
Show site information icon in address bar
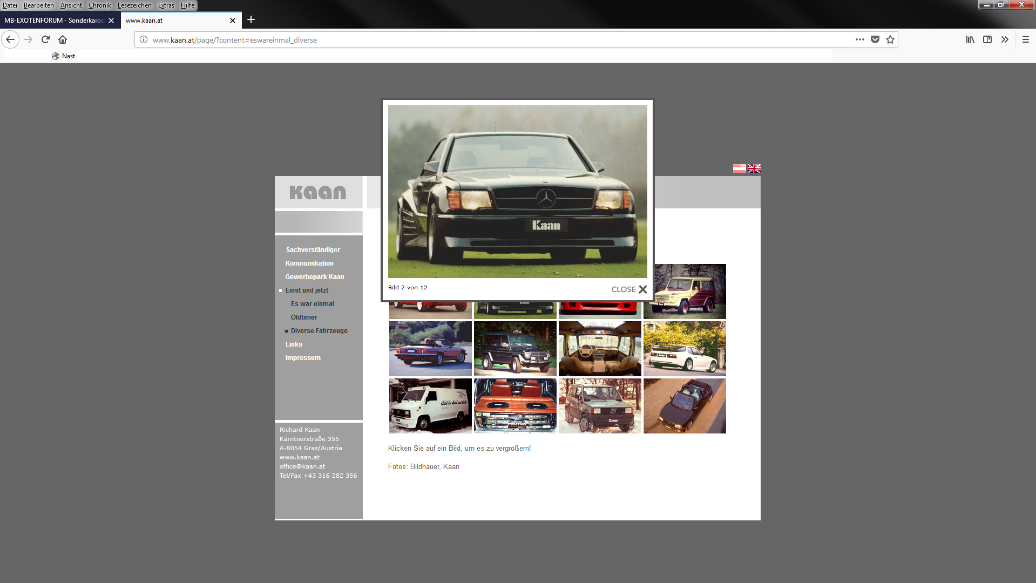point(144,39)
